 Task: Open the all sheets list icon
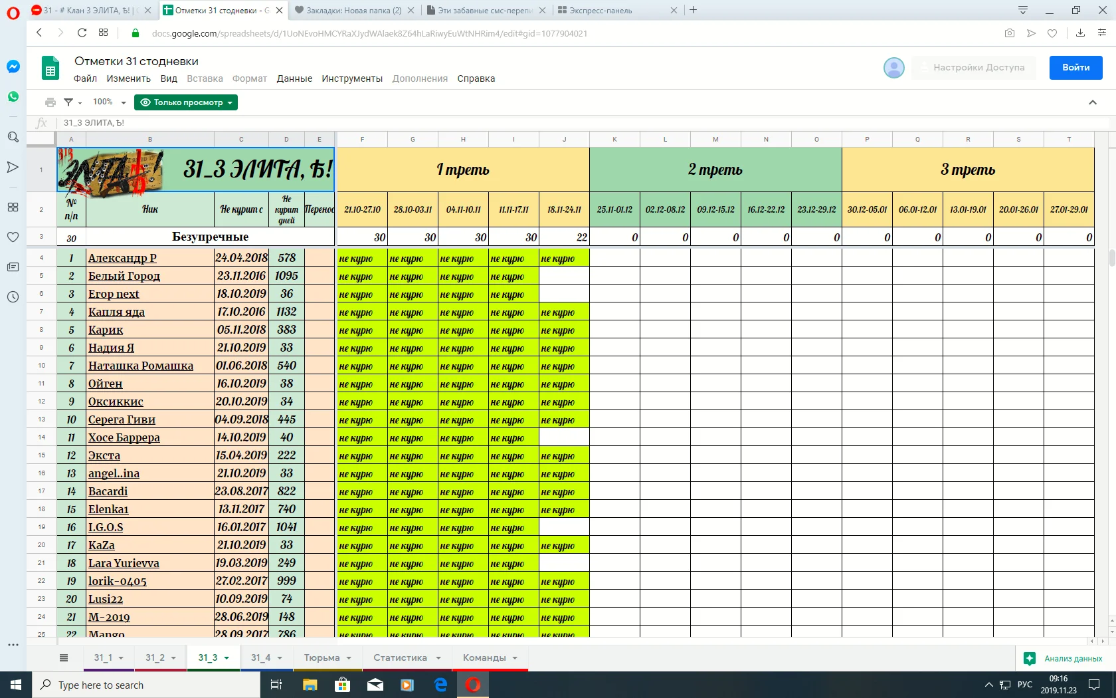click(64, 657)
